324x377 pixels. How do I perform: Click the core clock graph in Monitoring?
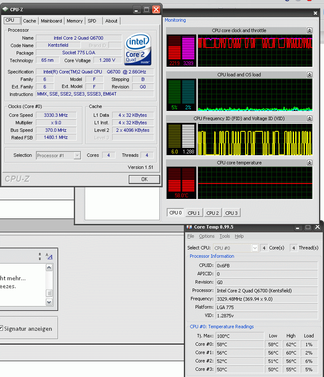[x=255, y=51]
